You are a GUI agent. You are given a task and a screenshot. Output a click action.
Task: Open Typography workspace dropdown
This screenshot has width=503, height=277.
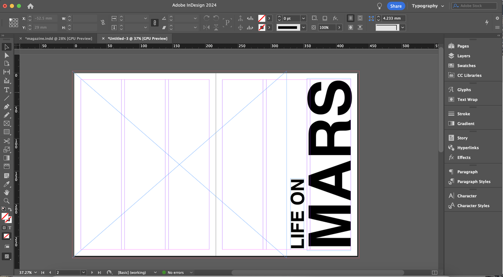[428, 6]
